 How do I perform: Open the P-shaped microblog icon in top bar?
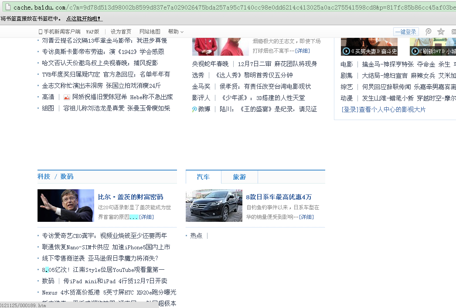[429, 32]
